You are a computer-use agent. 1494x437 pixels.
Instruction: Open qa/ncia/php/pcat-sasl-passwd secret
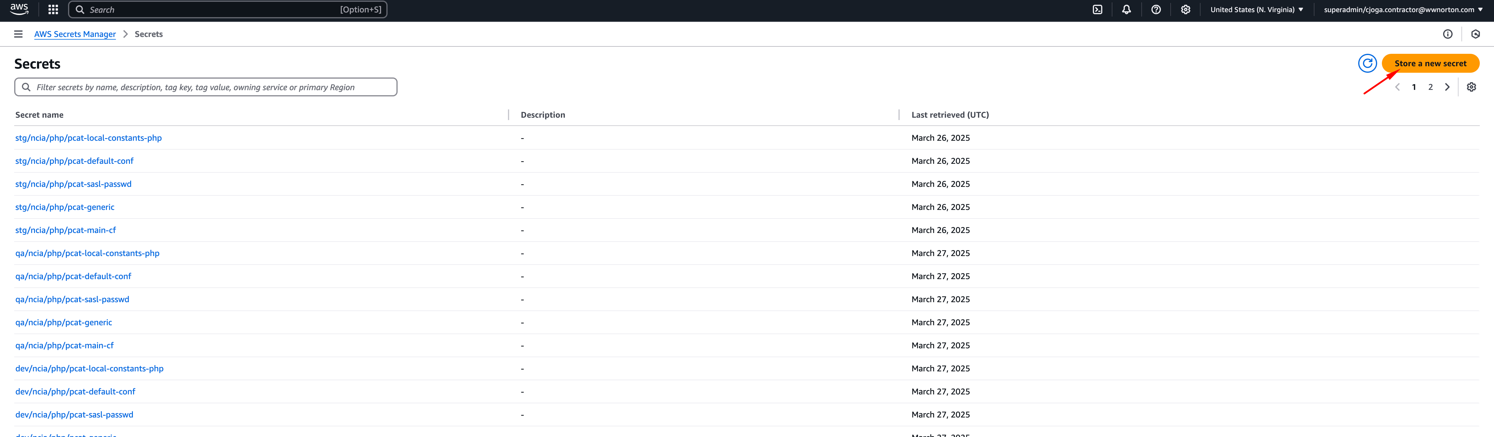[72, 300]
